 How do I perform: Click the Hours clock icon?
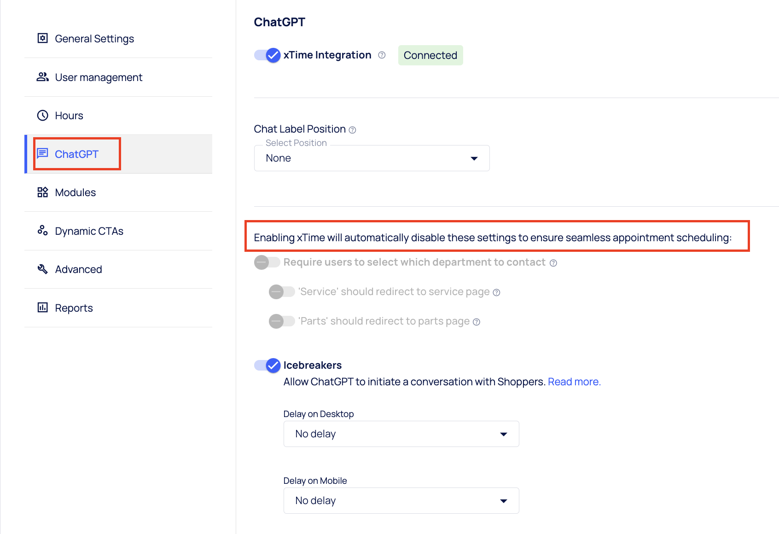click(x=43, y=115)
